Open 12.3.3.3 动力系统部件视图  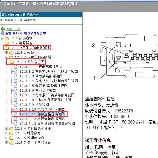41,76
